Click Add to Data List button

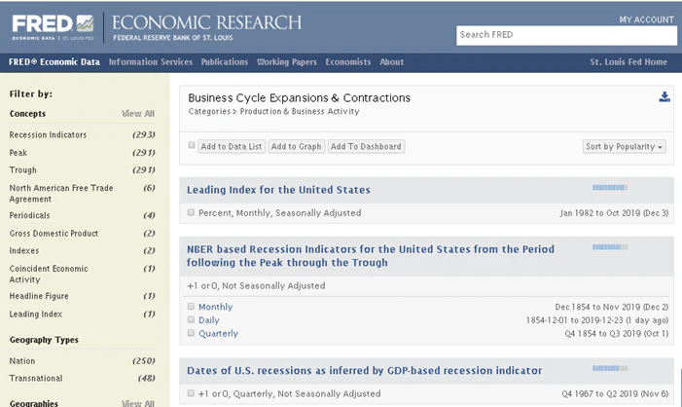coord(232,146)
